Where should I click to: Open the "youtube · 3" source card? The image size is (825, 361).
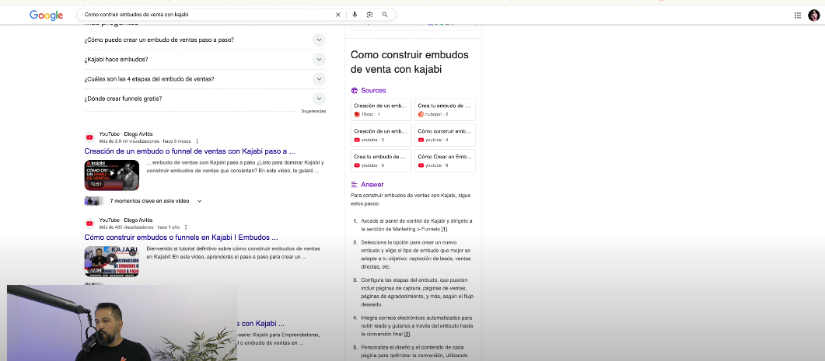381,135
